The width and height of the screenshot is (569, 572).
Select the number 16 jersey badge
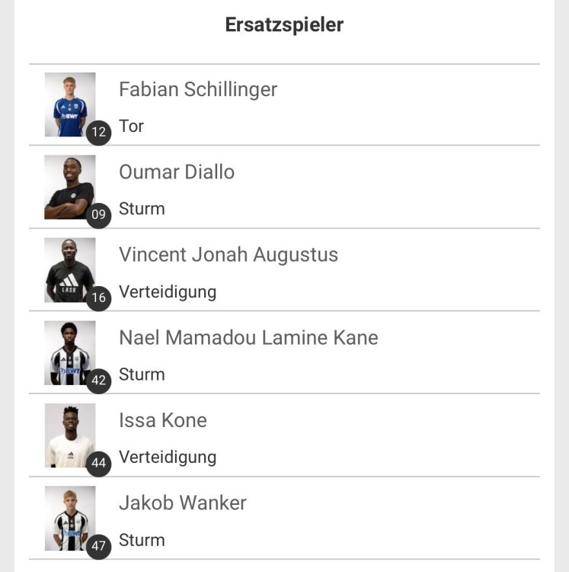click(x=98, y=297)
